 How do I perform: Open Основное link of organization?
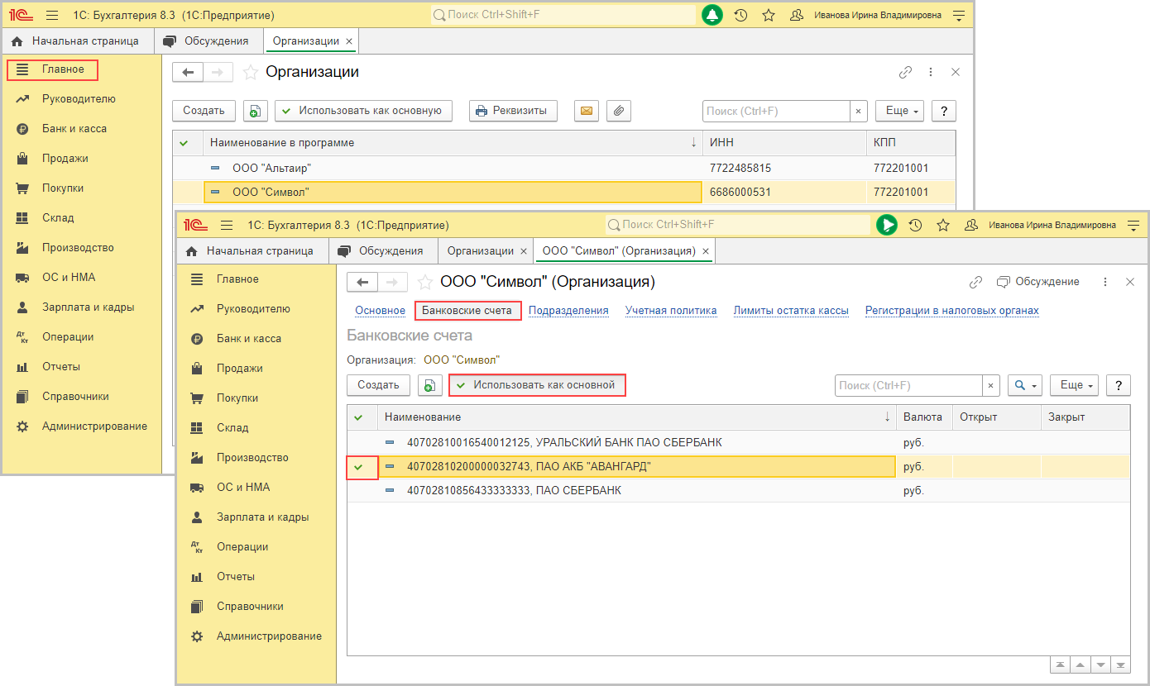point(380,311)
